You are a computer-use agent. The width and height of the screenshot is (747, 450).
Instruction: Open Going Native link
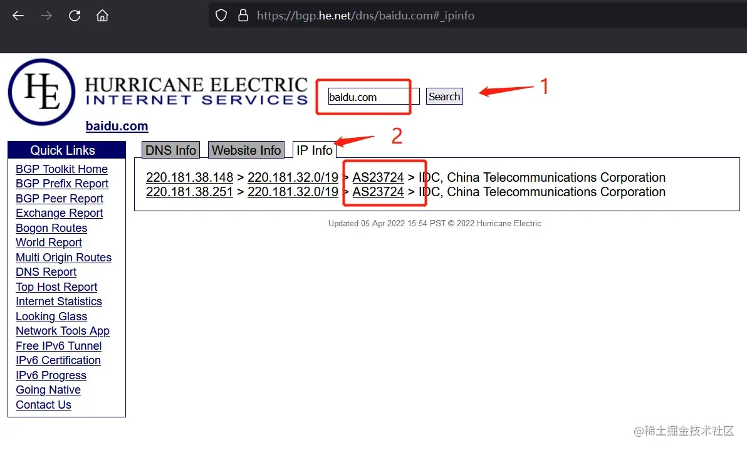[48, 390]
